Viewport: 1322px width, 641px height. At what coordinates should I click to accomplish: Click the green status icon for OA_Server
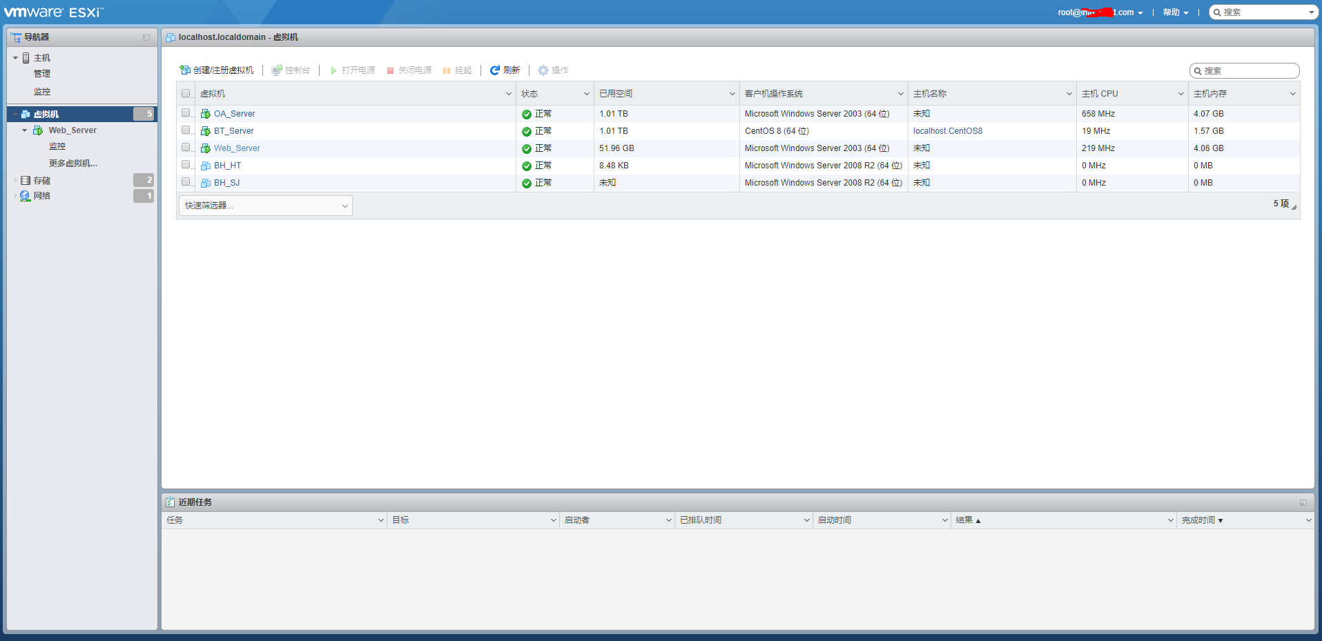[x=527, y=115]
